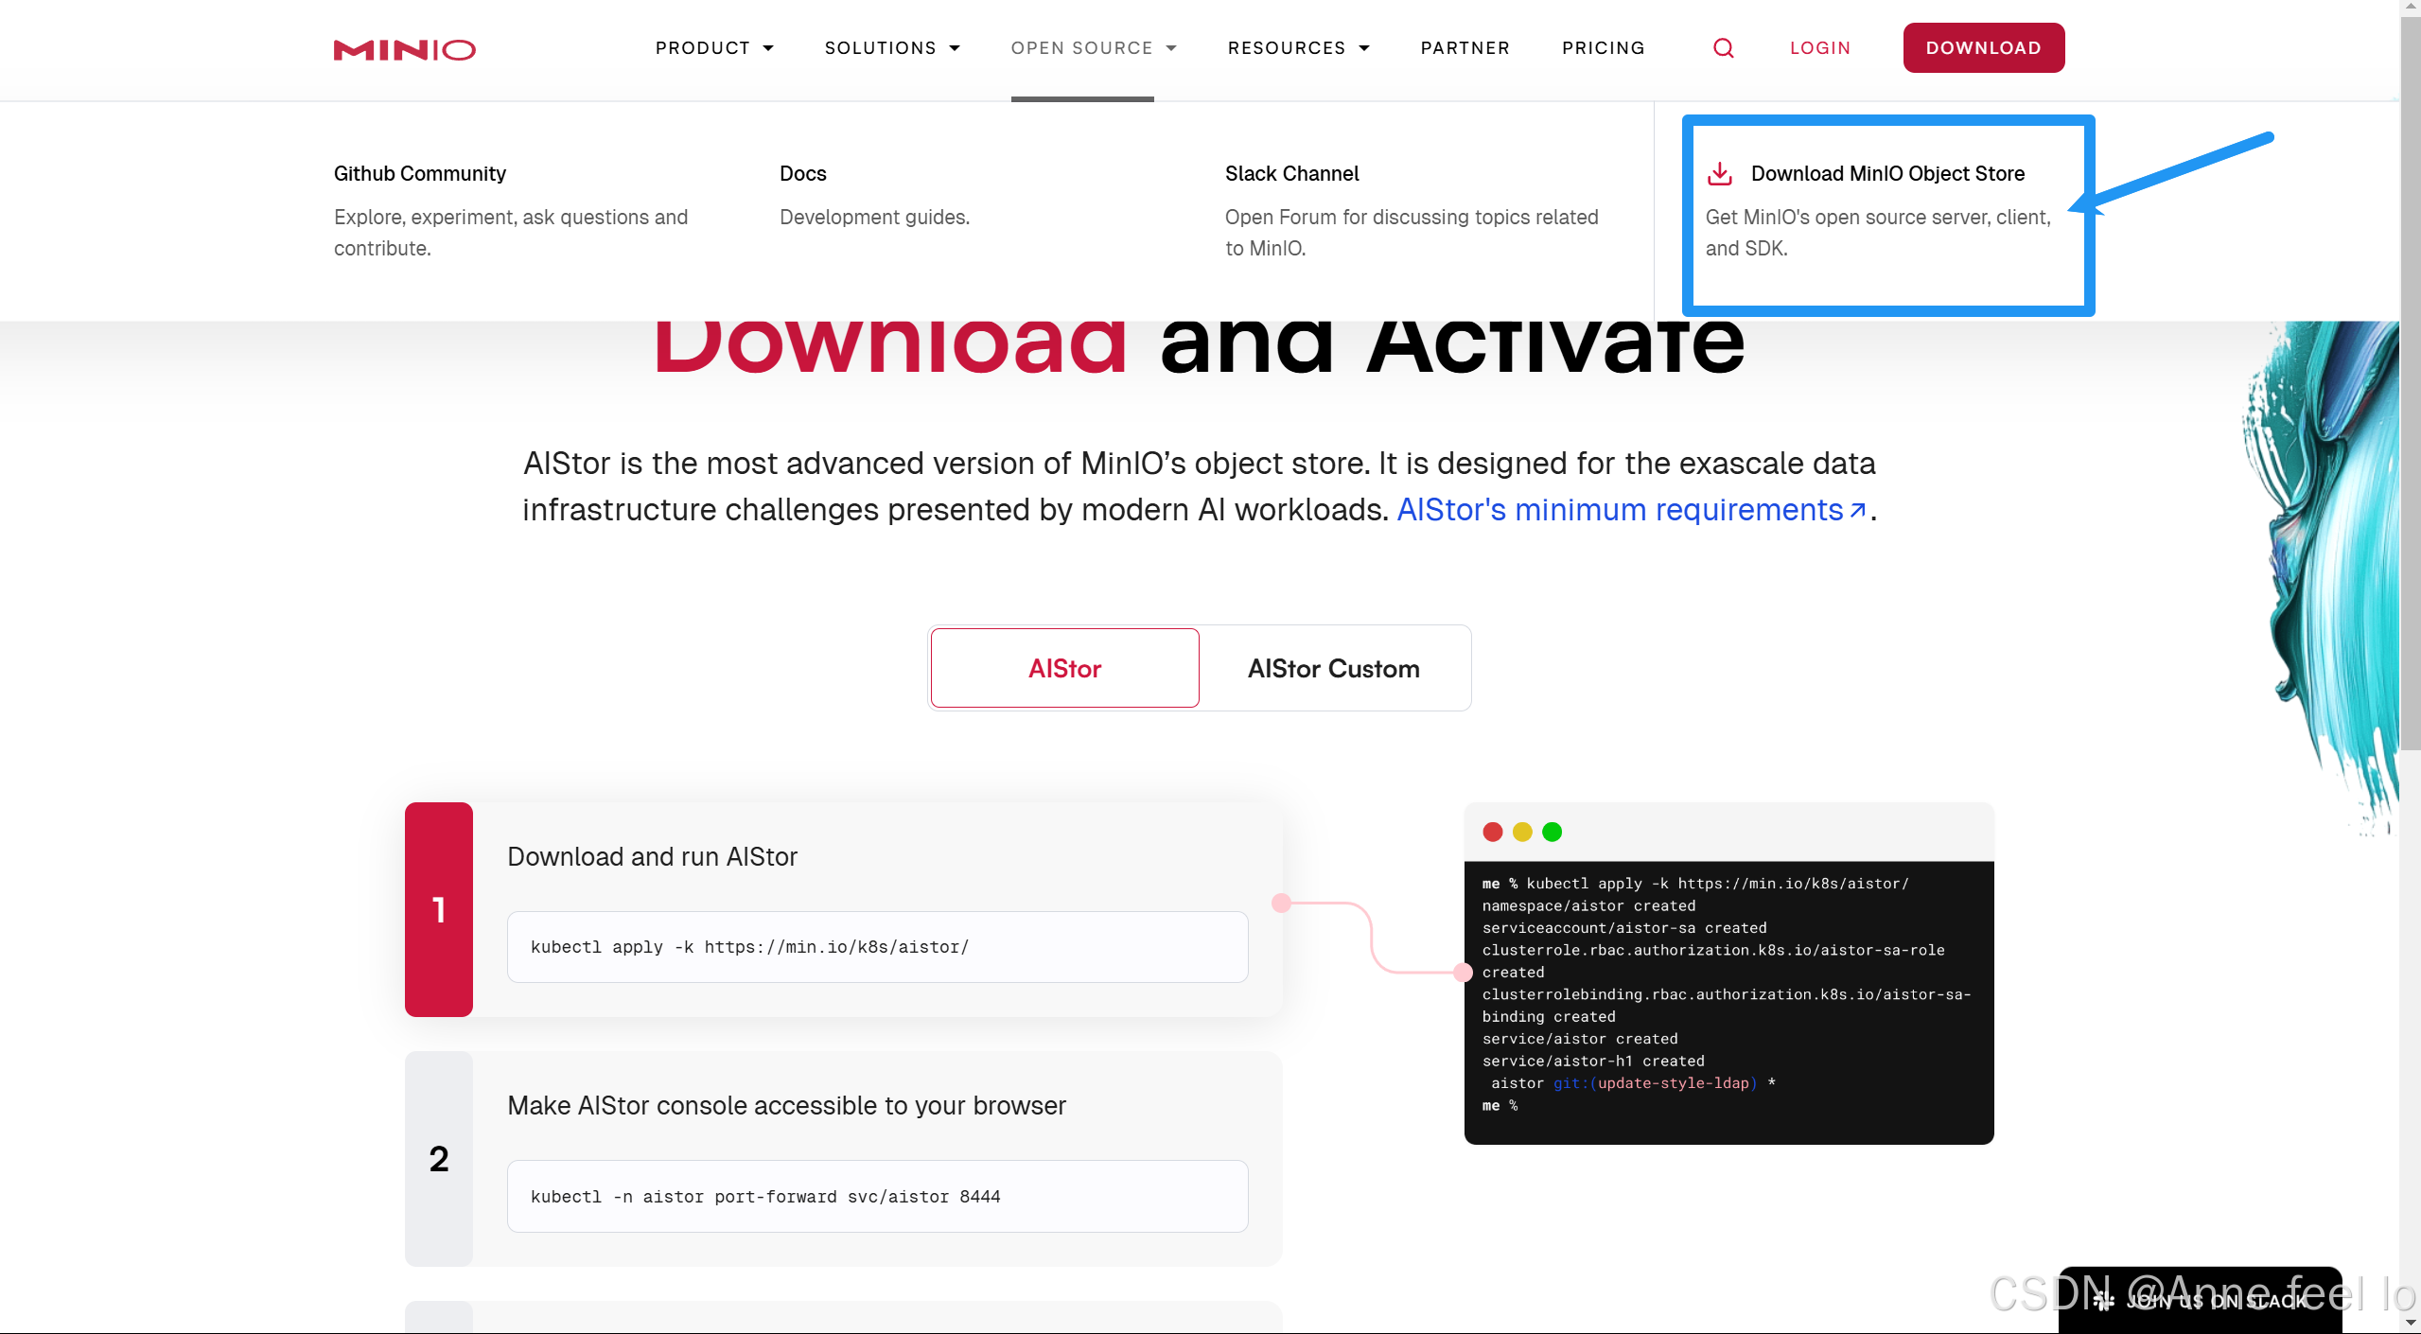Click the kubectl apply command box
This screenshot has width=2421, height=1334.
click(x=877, y=947)
